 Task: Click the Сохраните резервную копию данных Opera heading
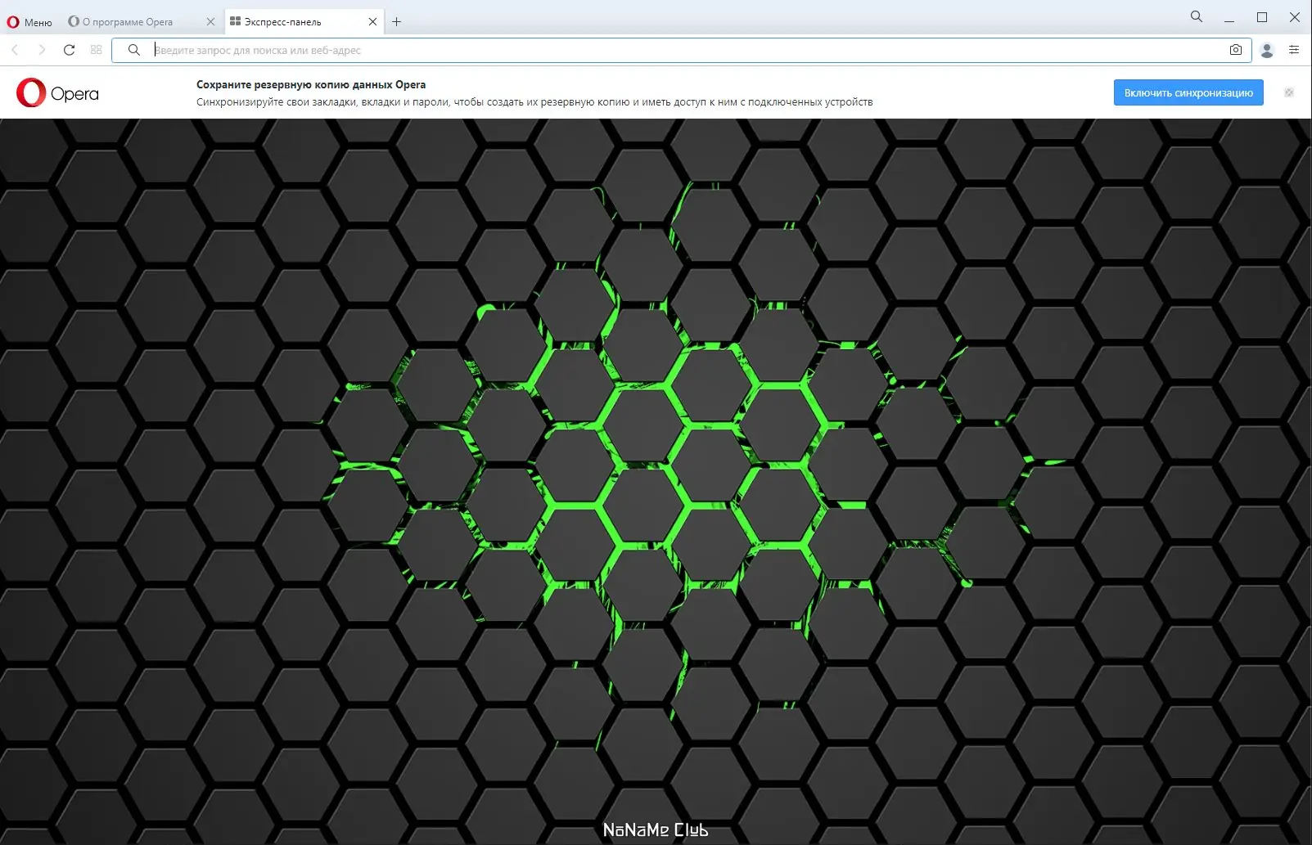coord(311,84)
